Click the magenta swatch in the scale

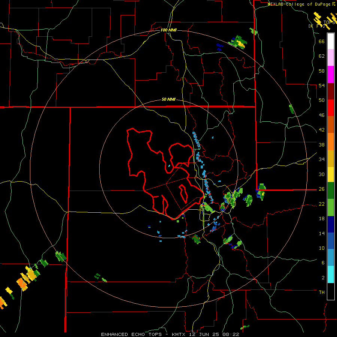[x=331, y=75]
